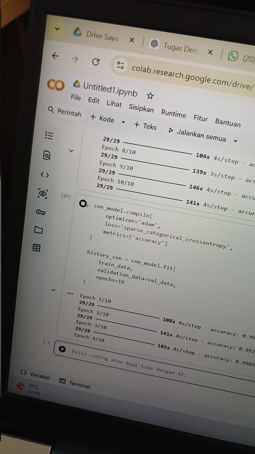Add a new Teks cell

pos(145,126)
